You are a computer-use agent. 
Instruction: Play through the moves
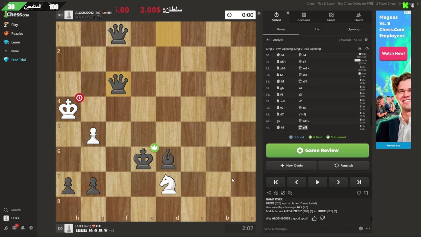(x=317, y=182)
